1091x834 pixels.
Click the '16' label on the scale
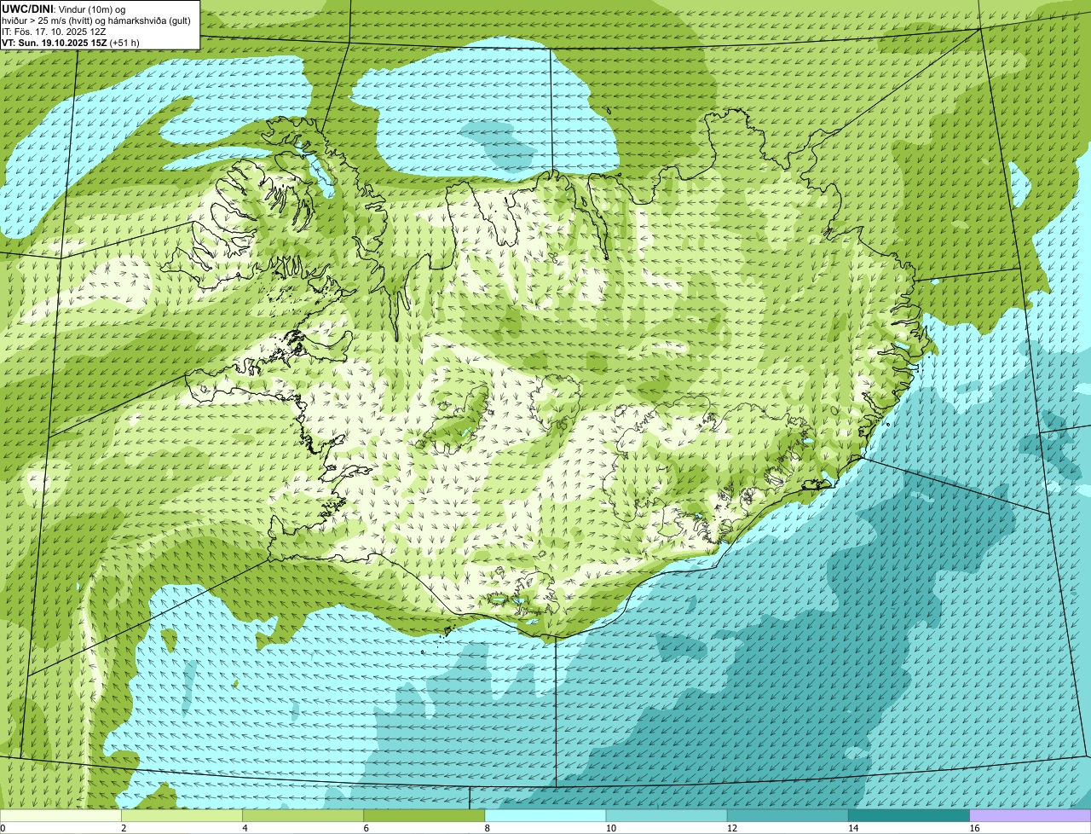coord(975,828)
